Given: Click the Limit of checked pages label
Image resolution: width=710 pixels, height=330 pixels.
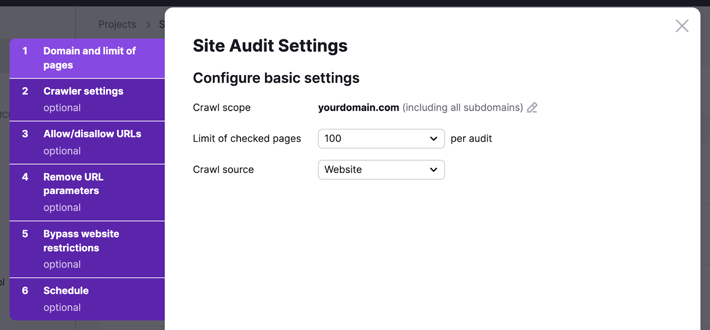Looking at the screenshot, I should point(247,139).
